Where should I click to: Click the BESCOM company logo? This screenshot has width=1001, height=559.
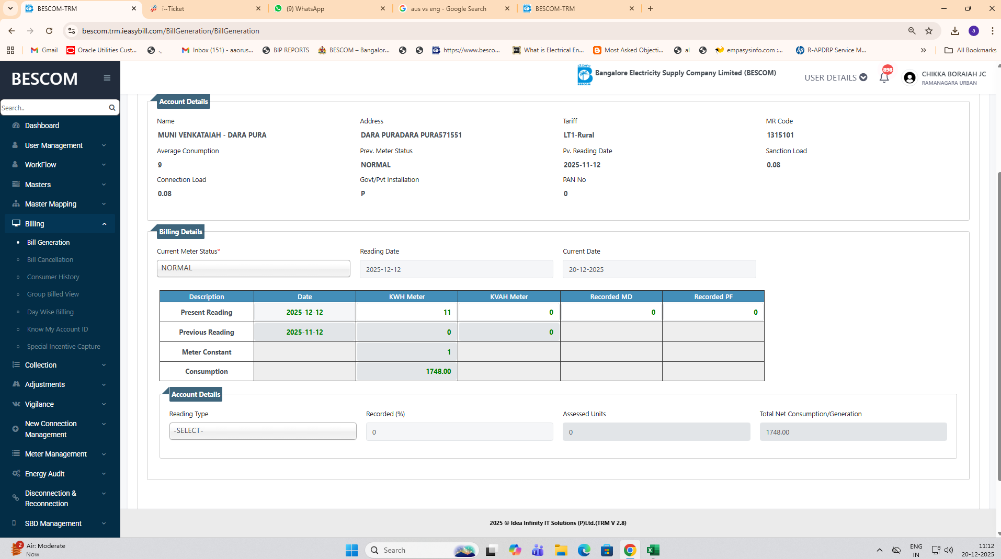click(584, 75)
